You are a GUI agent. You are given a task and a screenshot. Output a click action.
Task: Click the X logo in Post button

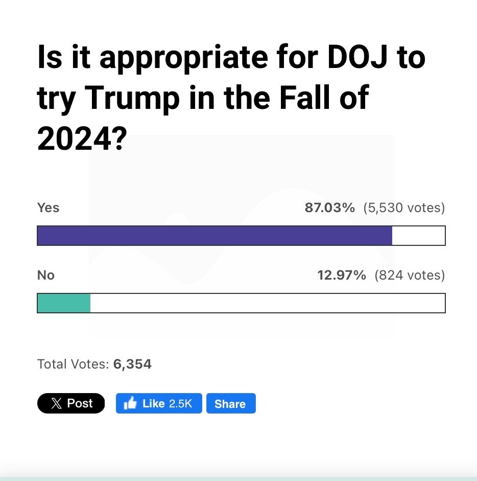click(x=56, y=403)
